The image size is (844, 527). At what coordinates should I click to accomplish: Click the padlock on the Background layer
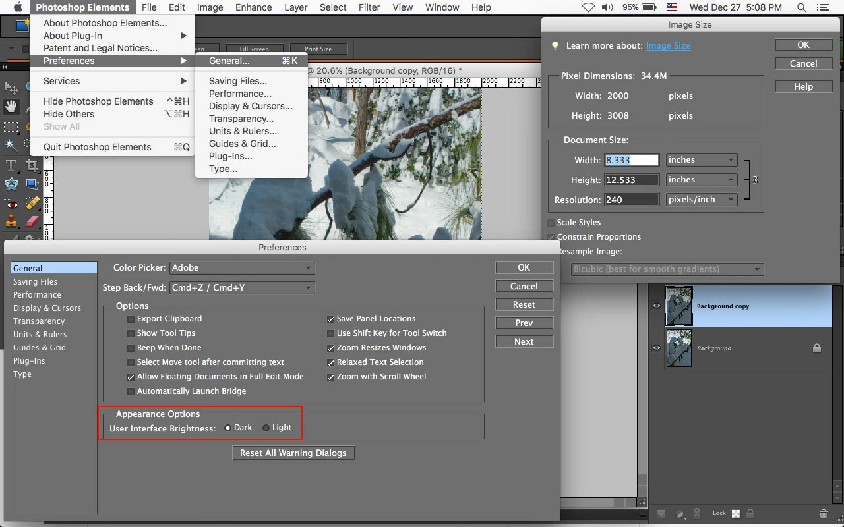(x=817, y=348)
